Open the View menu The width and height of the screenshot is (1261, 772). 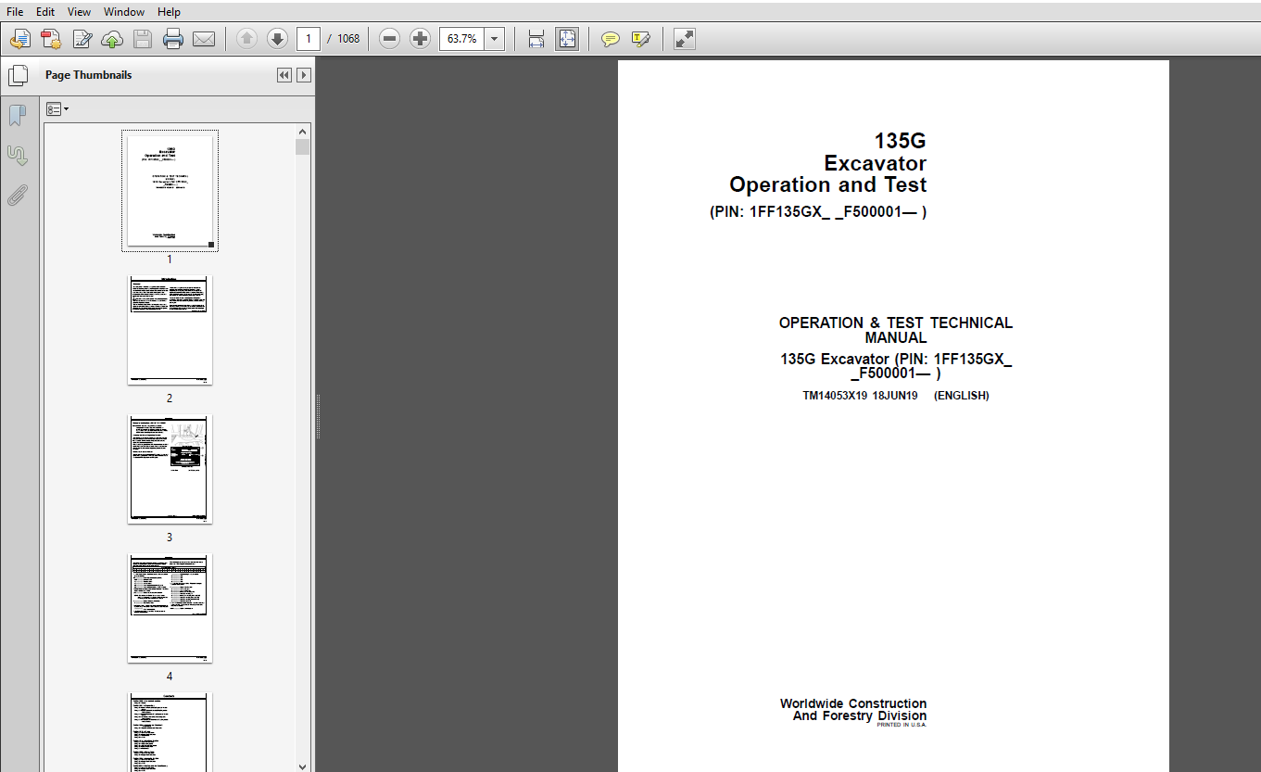(x=80, y=12)
